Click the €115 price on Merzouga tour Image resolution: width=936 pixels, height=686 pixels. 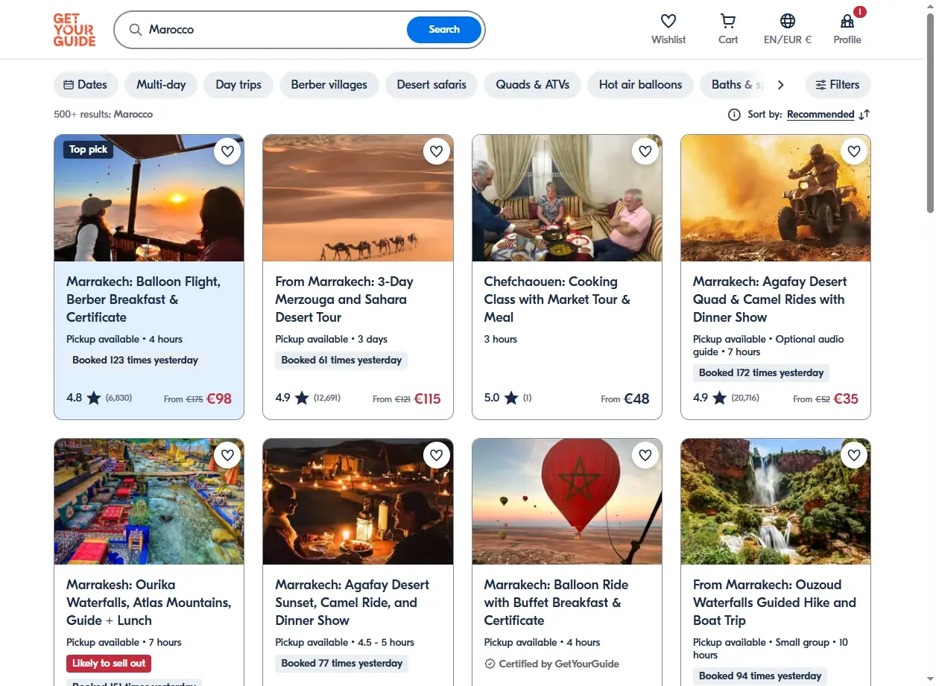(428, 398)
